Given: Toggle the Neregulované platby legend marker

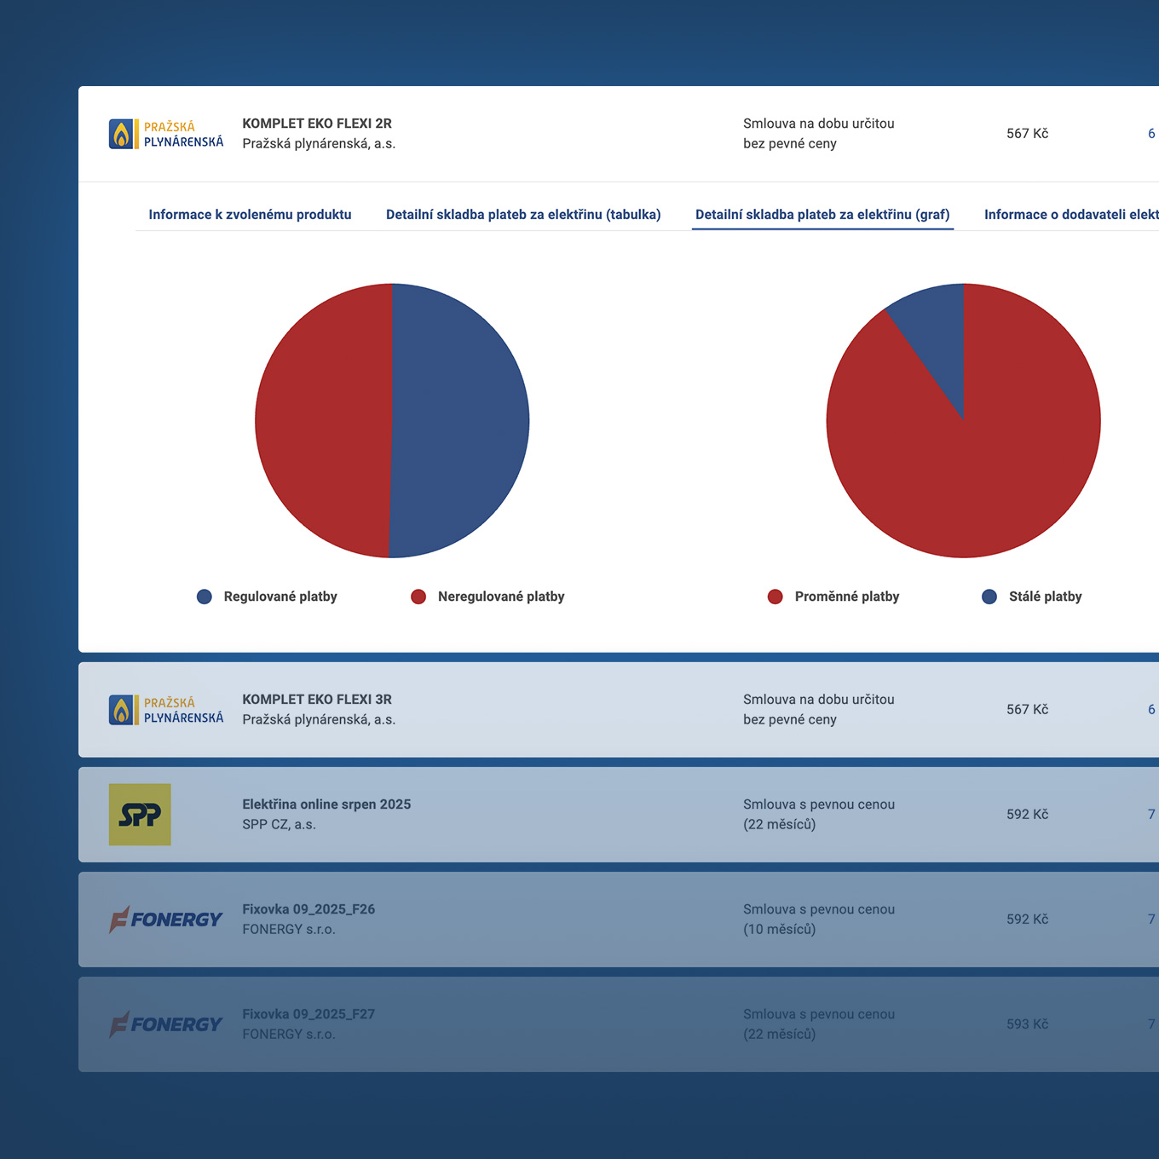Looking at the screenshot, I should 418,597.
